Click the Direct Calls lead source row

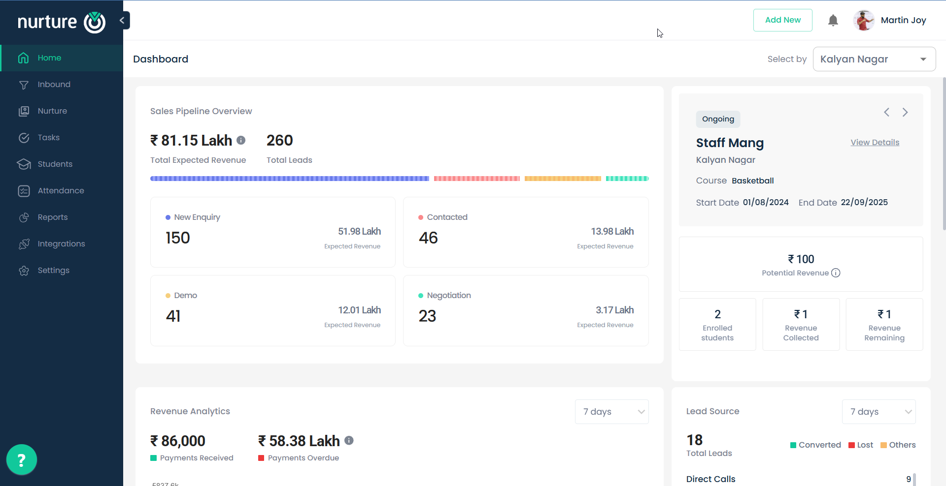pos(799,479)
